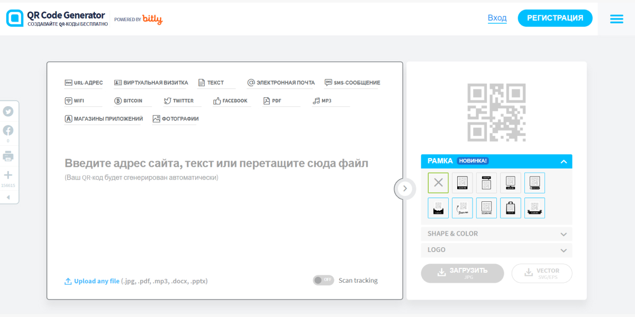Select Магазины приложений QR type
The width and height of the screenshot is (635, 317).
click(104, 119)
